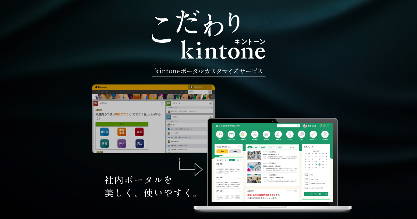The width and height of the screenshot is (417, 219).
Task: Select the スケジュール circular icon on the portal
Action: tap(231, 134)
